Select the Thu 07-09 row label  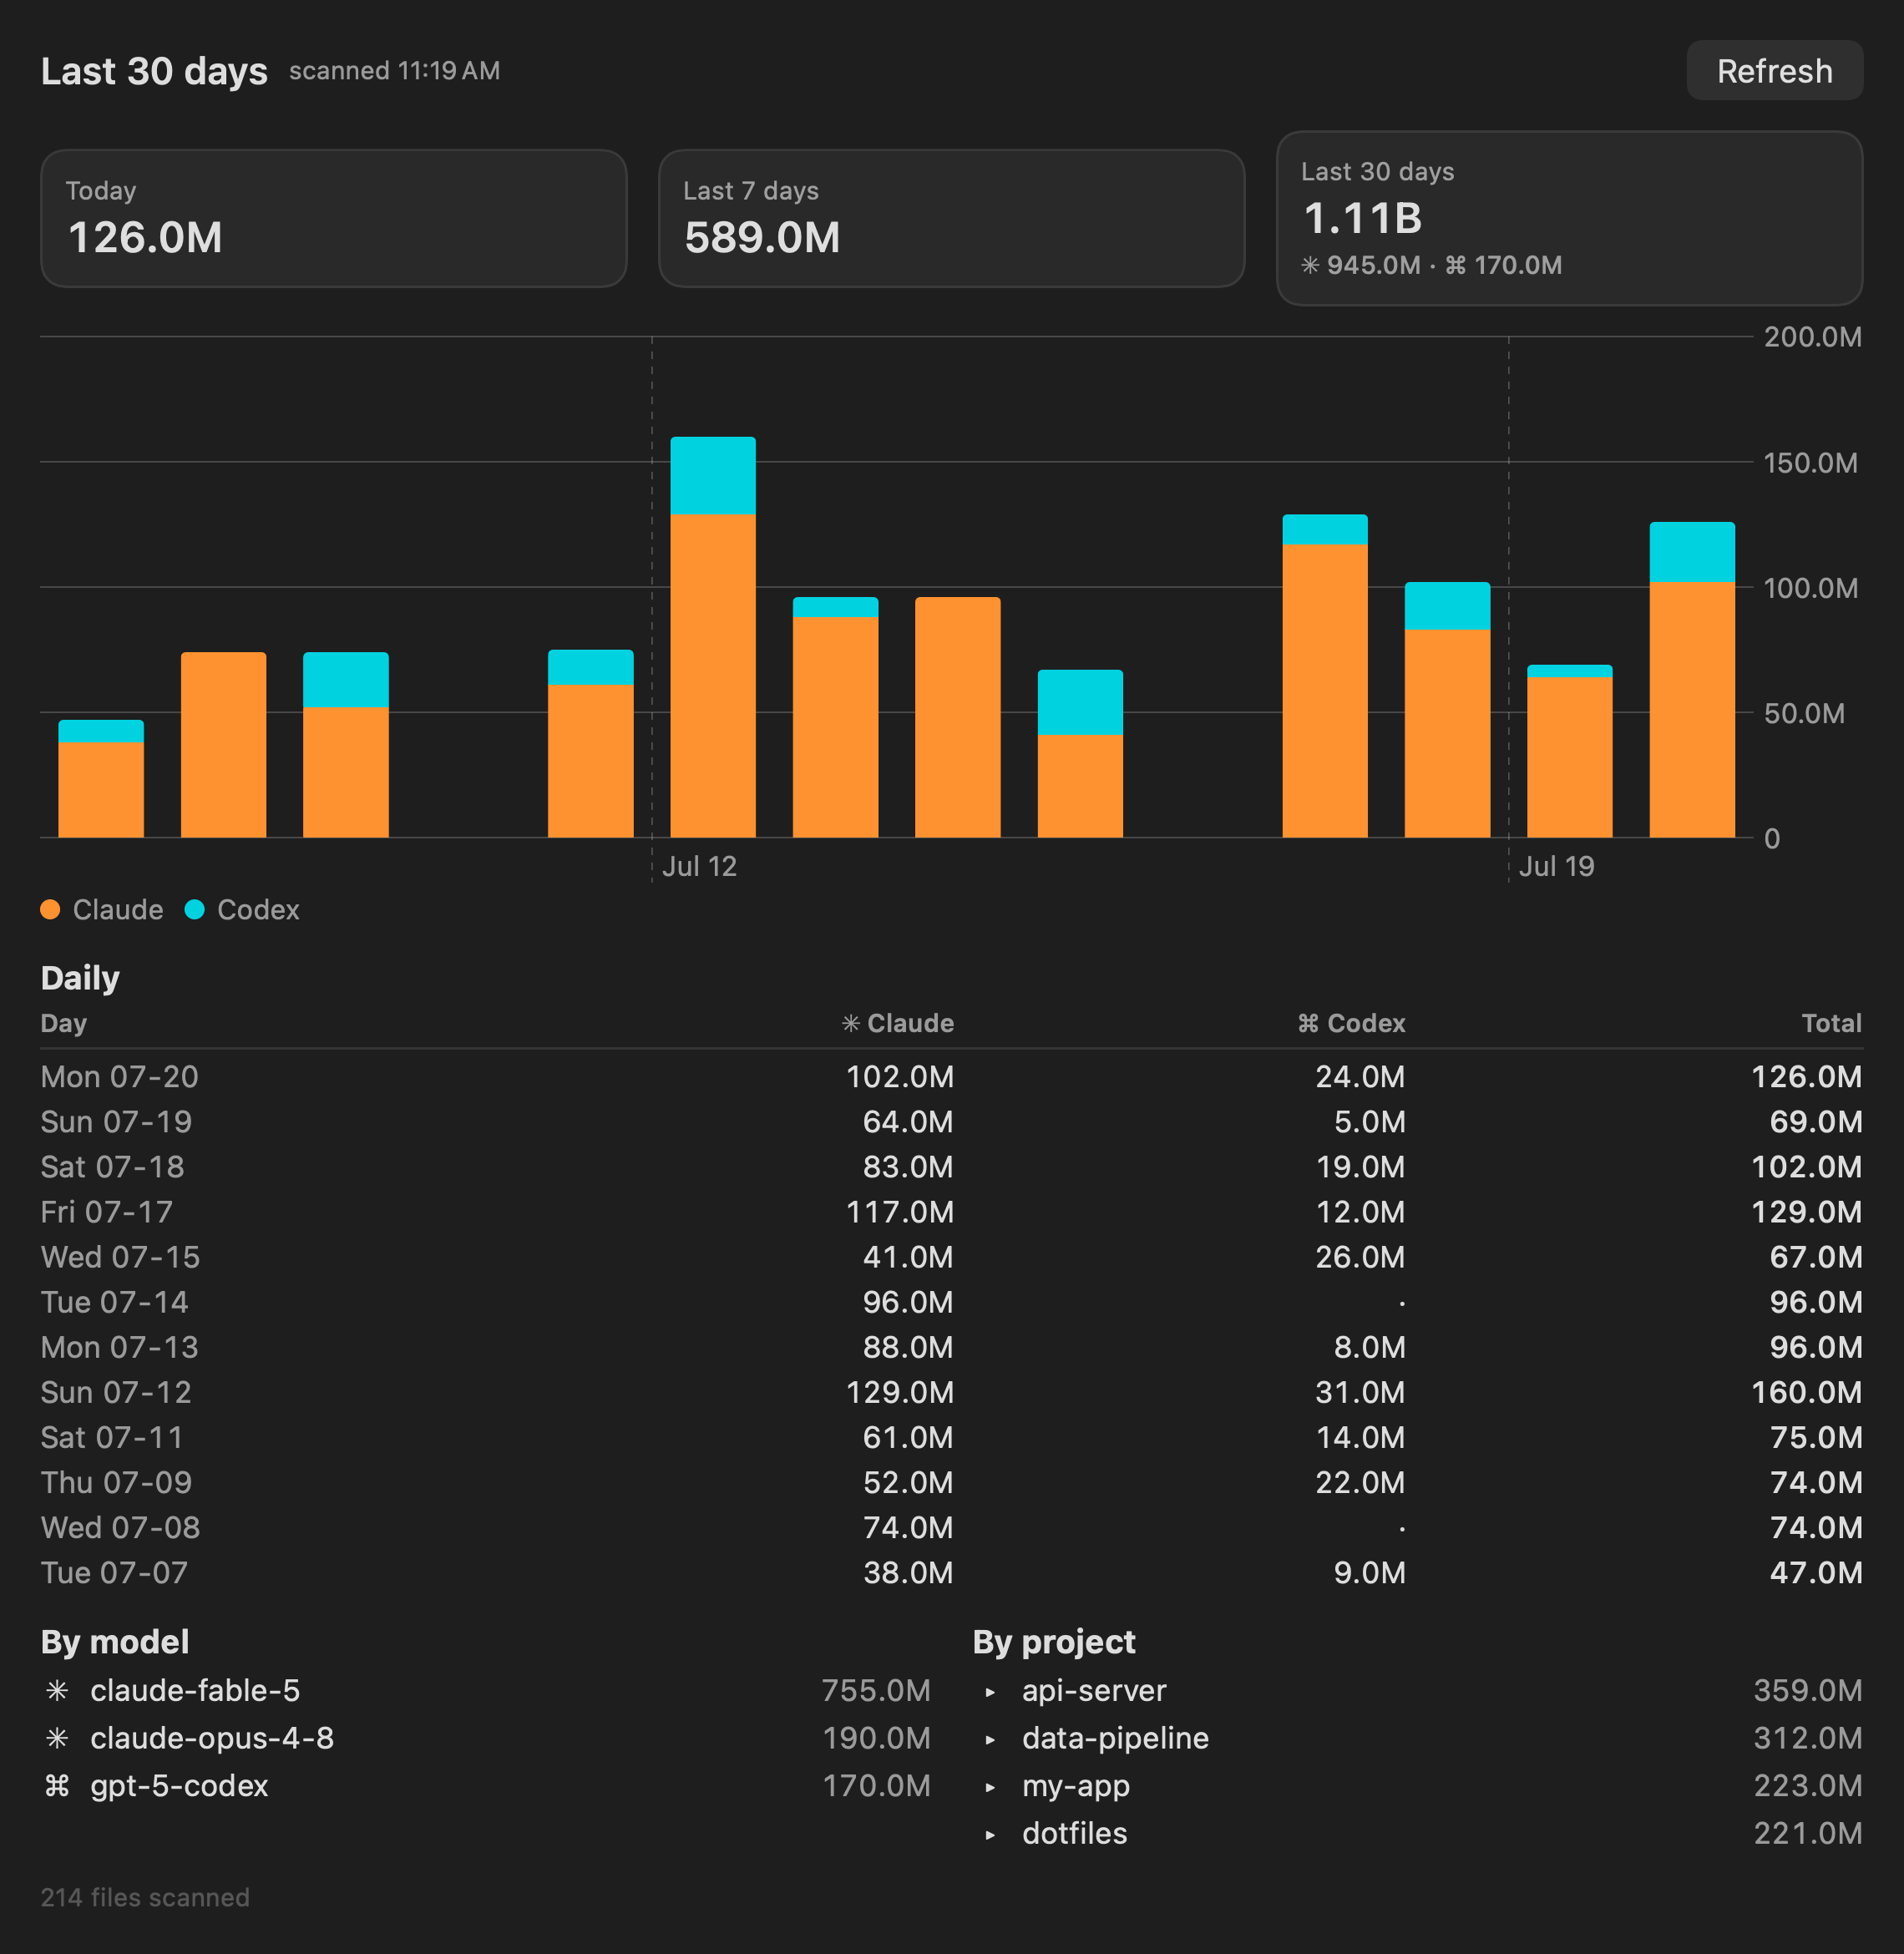click(116, 1481)
